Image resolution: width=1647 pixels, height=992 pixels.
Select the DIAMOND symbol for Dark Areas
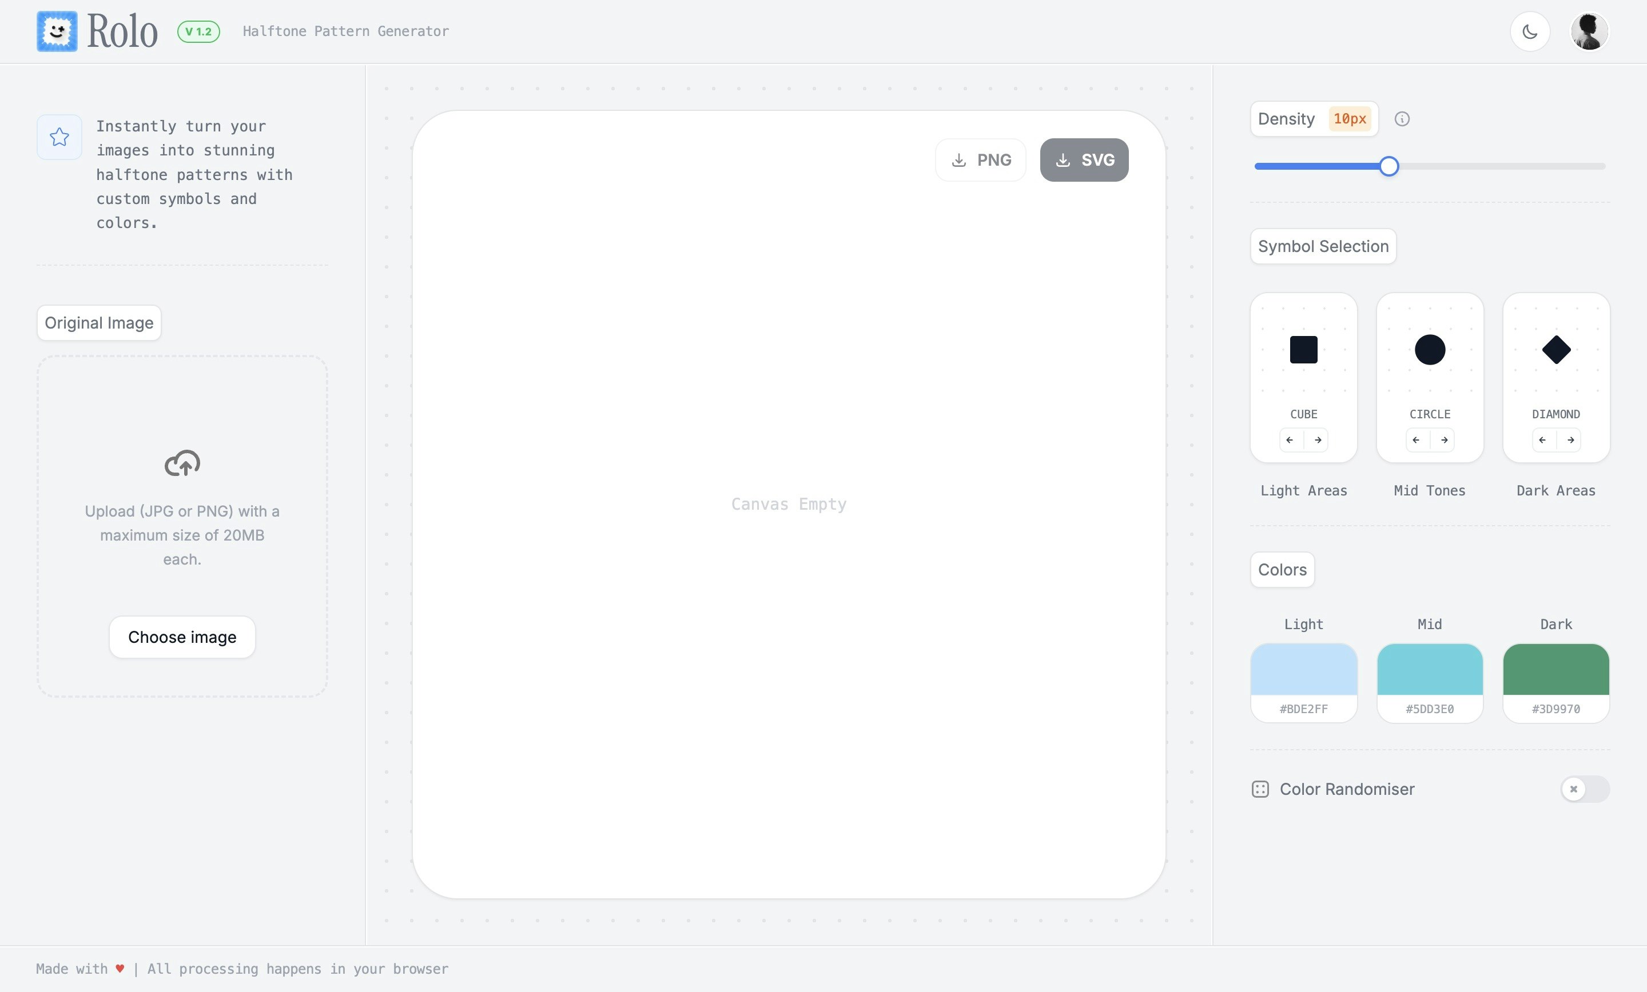pos(1555,349)
